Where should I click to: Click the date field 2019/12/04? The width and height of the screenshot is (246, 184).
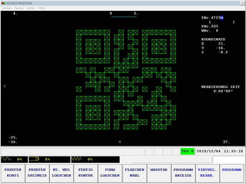(209, 151)
